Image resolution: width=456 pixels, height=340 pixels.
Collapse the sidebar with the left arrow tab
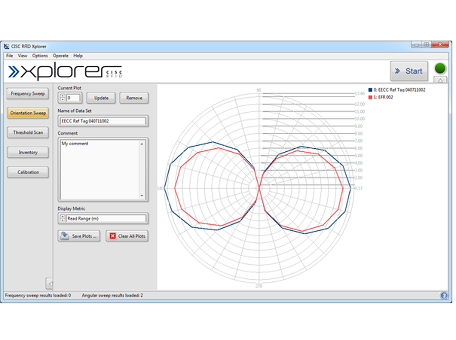[x=50, y=282]
